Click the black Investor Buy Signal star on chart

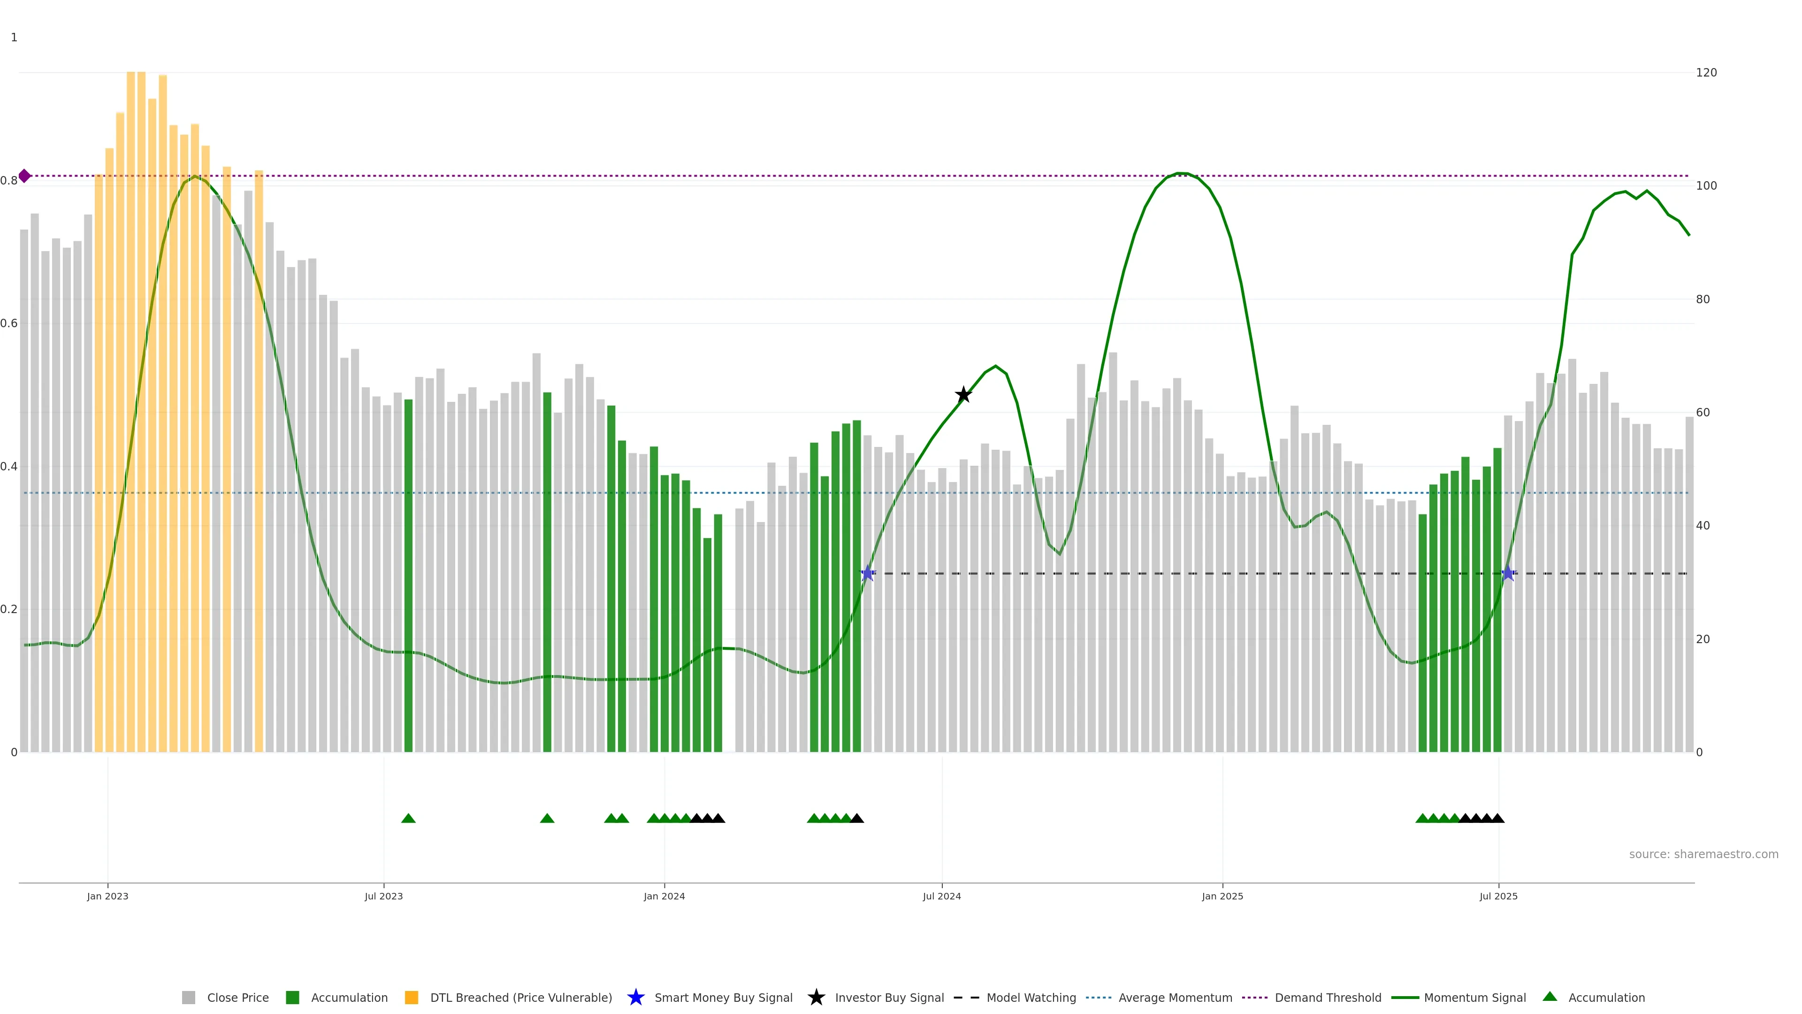click(963, 395)
